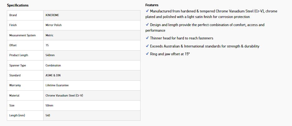Click the Offset row label
Image resolution: width=292 pixels, height=126 pixels.
click(x=13, y=45)
